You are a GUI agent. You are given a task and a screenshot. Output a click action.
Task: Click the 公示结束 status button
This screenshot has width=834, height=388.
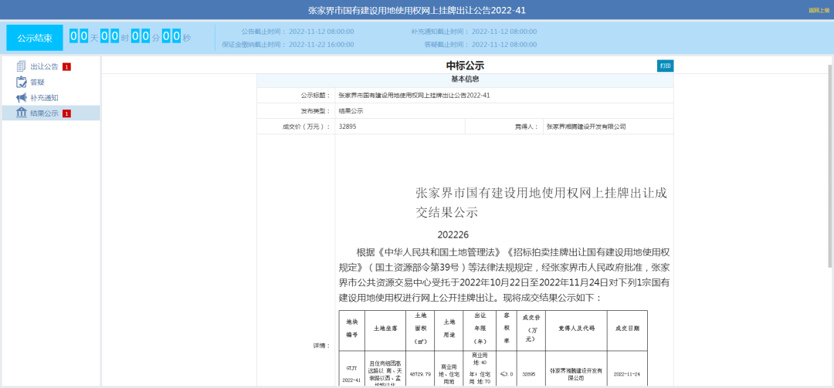(35, 38)
